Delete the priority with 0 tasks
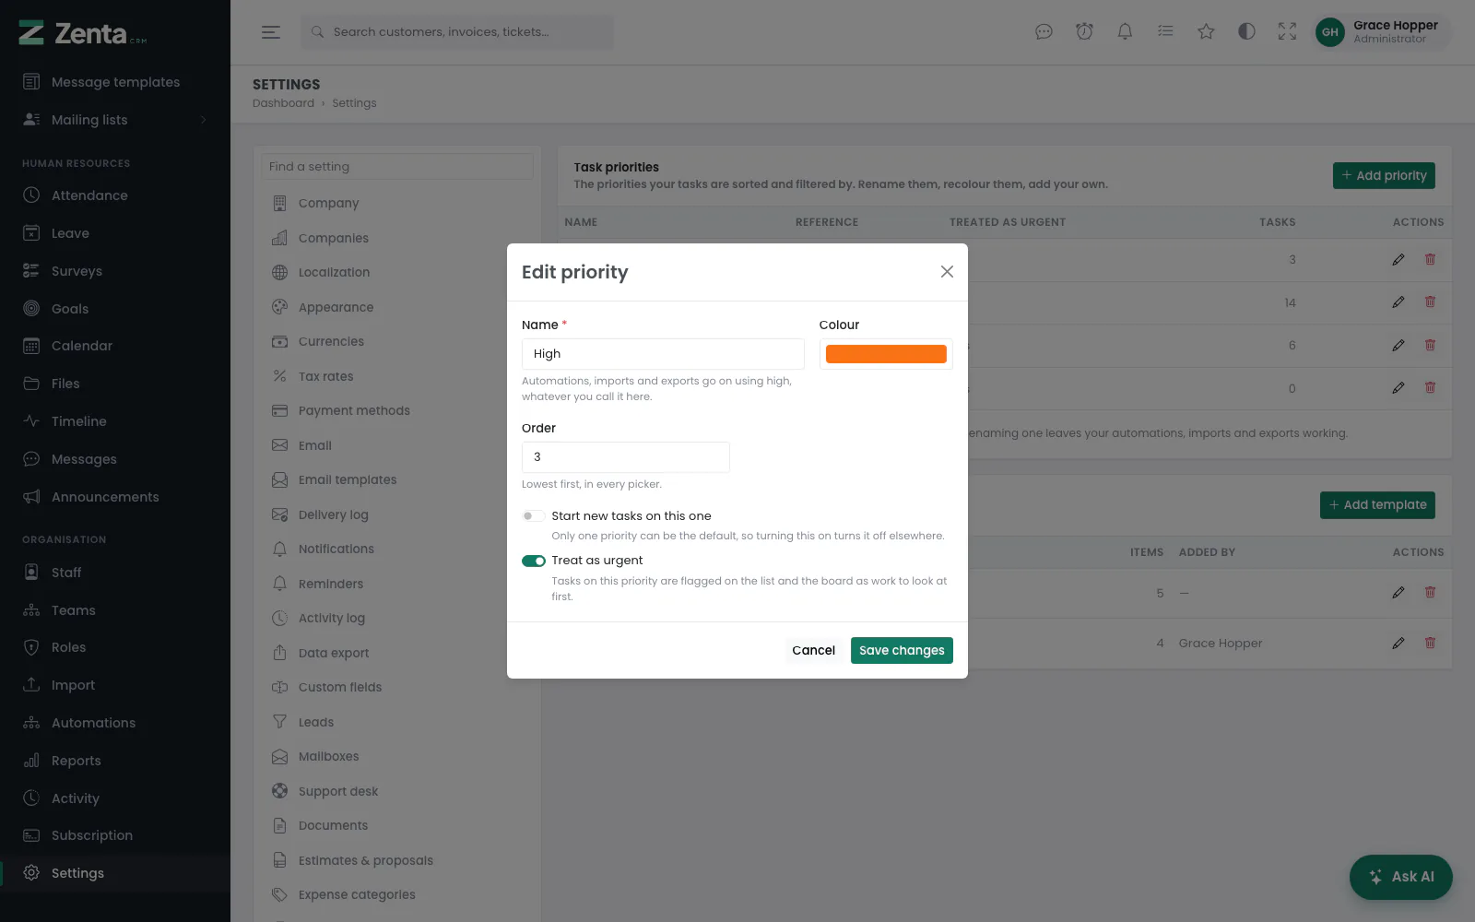The image size is (1475, 922). [x=1430, y=388]
